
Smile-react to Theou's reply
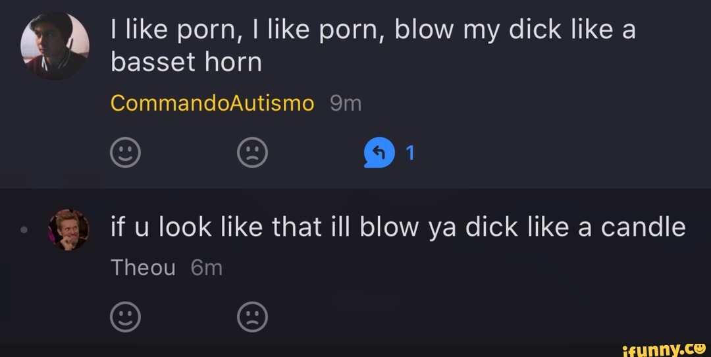(x=125, y=317)
